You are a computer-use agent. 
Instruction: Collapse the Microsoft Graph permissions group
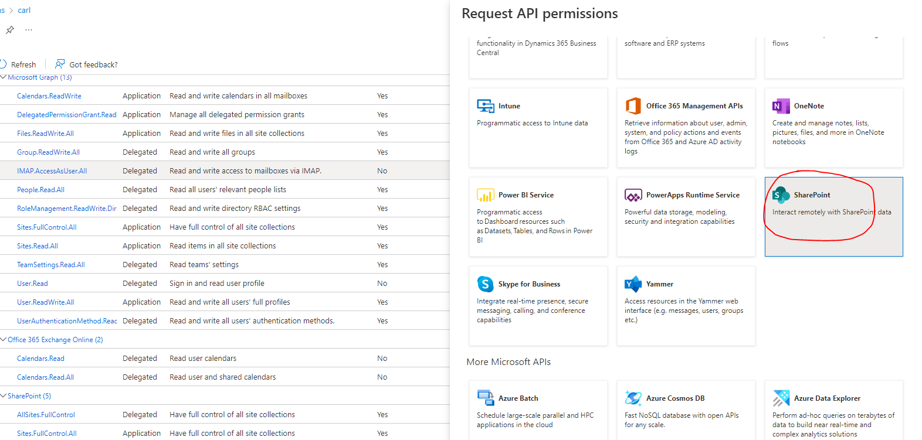(4, 77)
